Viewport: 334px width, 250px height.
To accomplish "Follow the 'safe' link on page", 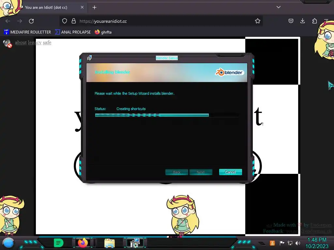I will pyautogui.click(x=47, y=42).
